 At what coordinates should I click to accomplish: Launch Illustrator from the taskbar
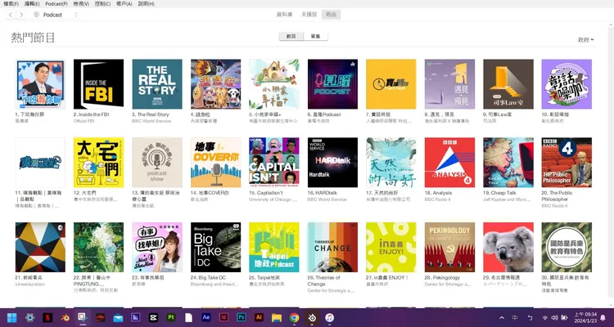point(259,318)
